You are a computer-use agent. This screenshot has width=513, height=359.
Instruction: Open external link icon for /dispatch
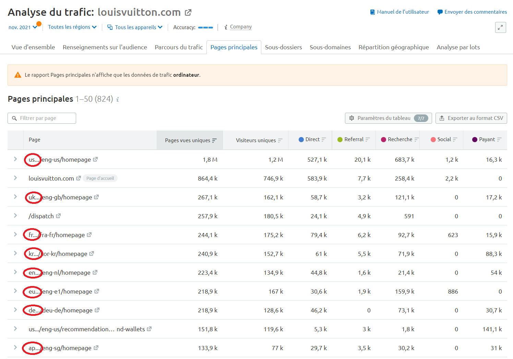pyautogui.click(x=58, y=216)
